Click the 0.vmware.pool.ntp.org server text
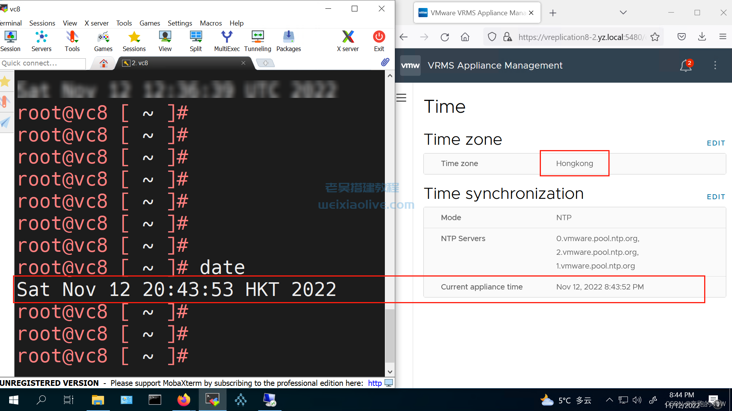This screenshot has width=732, height=411. click(597, 238)
